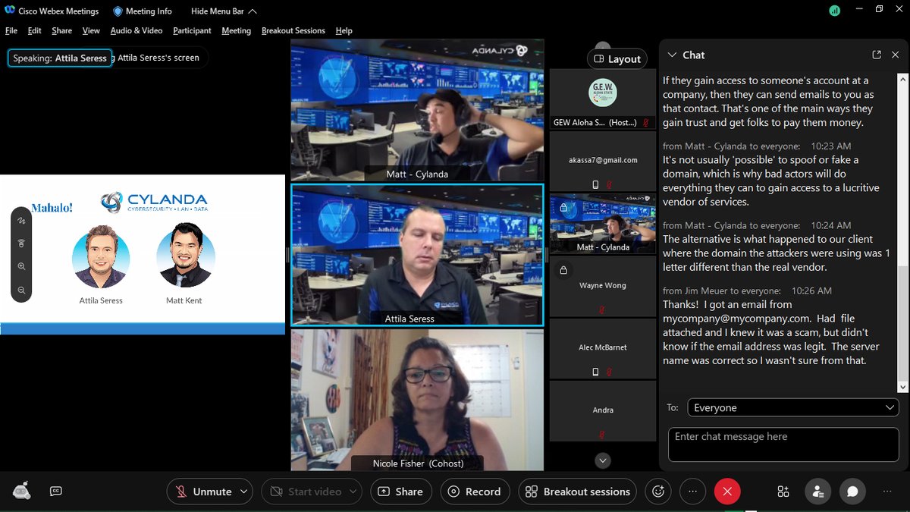Pop out the Chat panel
Image resolution: width=910 pixels, height=512 pixels.
[877, 55]
